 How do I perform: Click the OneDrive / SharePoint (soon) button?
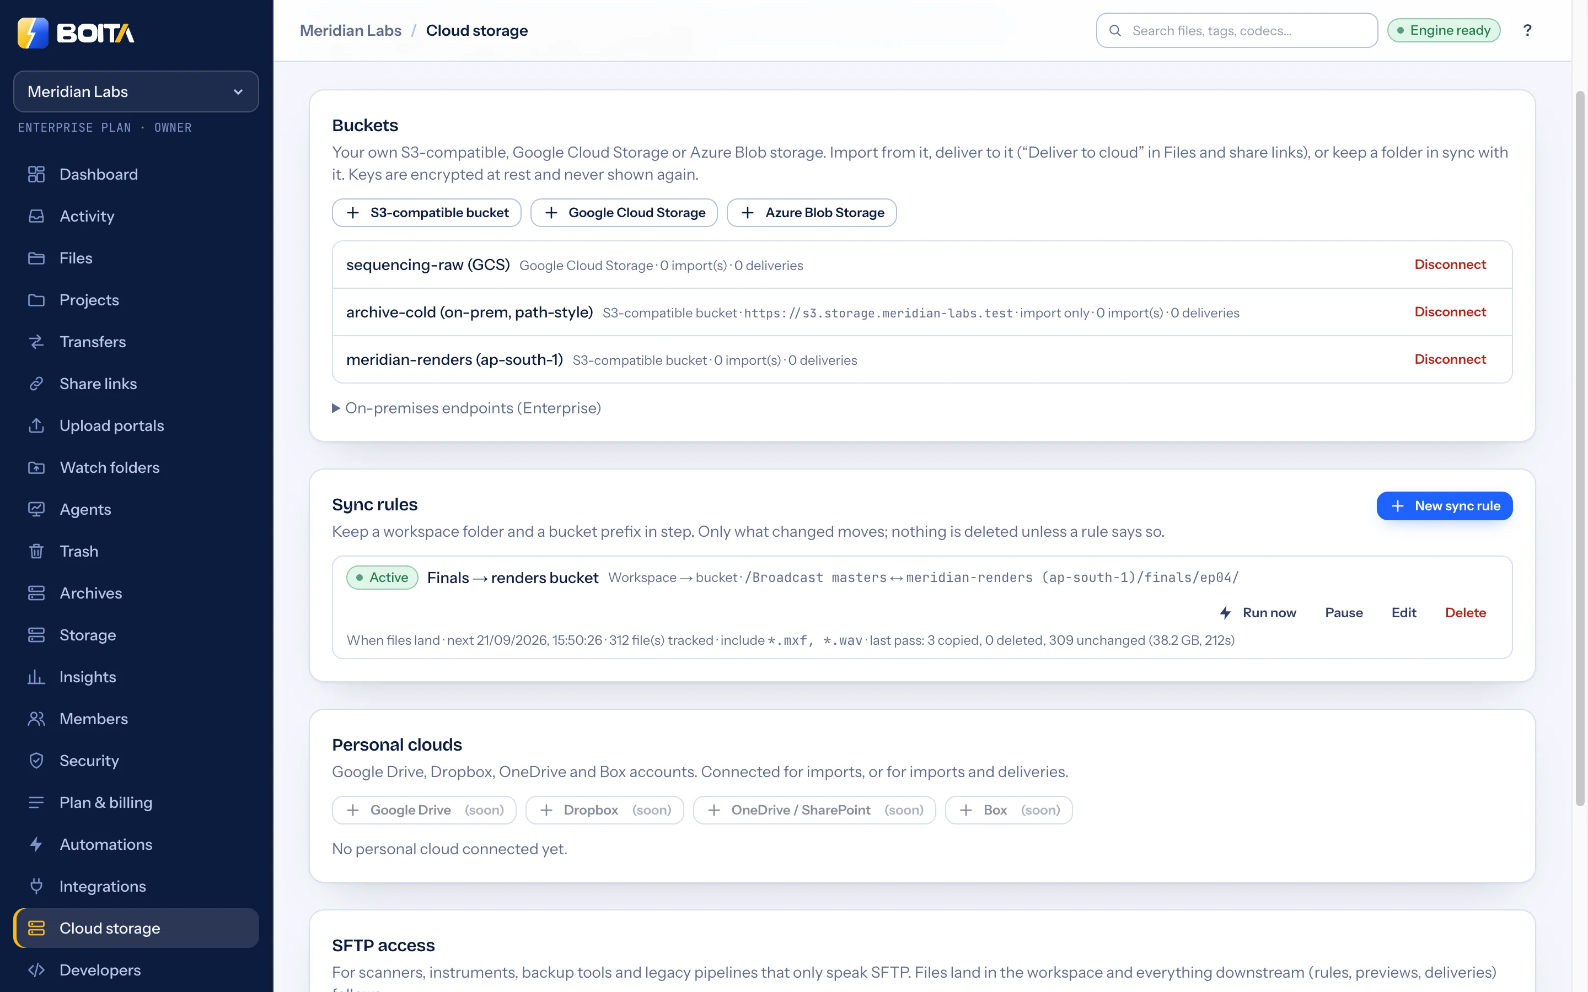tap(814, 810)
